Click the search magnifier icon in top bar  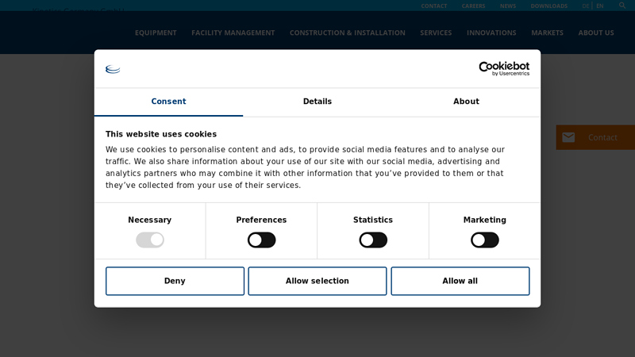622,6
